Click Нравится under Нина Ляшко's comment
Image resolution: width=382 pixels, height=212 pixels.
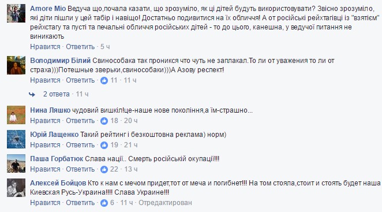click(45, 121)
